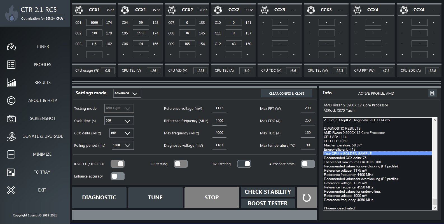Click the CPU usage (%) value box

108,71
